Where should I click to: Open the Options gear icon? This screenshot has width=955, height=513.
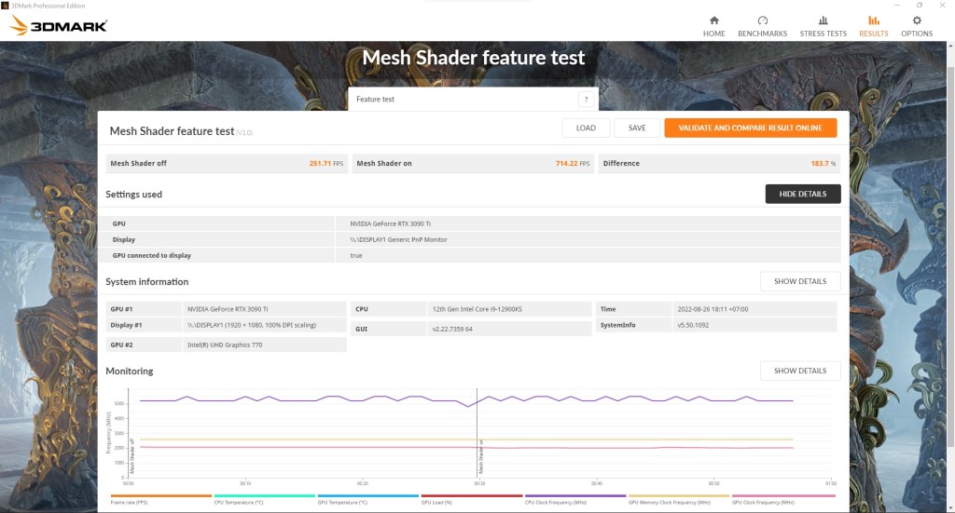(917, 20)
